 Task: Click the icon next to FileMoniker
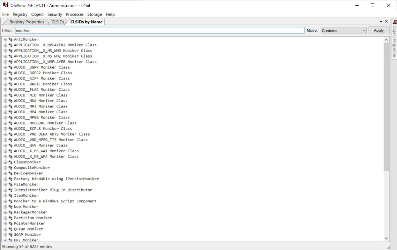(x=10, y=184)
